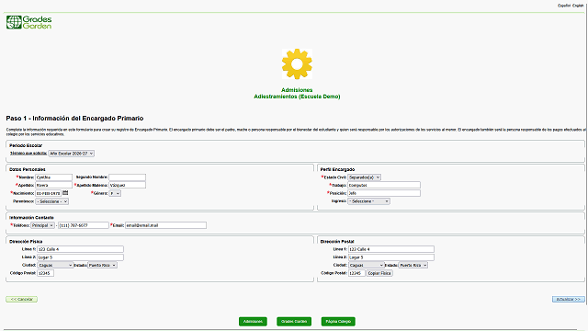Click the 'Periodo Escolar' section label
This screenshot has width=588, height=331.
[26, 145]
